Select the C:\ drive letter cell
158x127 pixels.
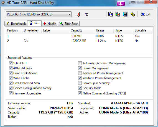(26, 41)
